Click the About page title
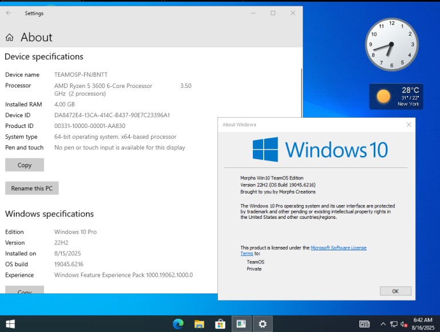The image size is (440, 332). (37, 37)
